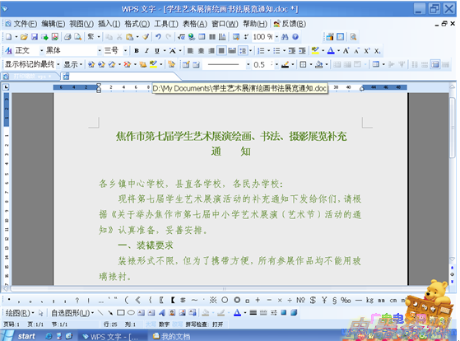Toggle Bold formatting button
This screenshot has width=460, height=341.
coord(137,51)
